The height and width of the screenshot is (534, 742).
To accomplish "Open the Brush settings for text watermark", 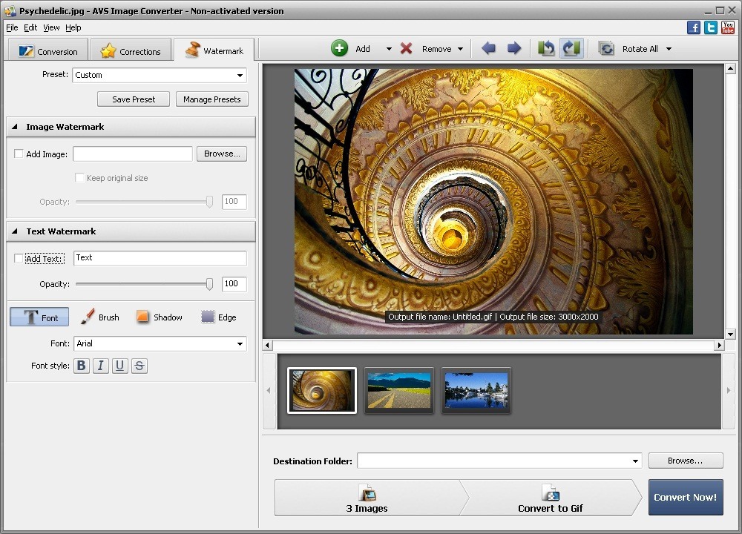I will pos(99,317).
